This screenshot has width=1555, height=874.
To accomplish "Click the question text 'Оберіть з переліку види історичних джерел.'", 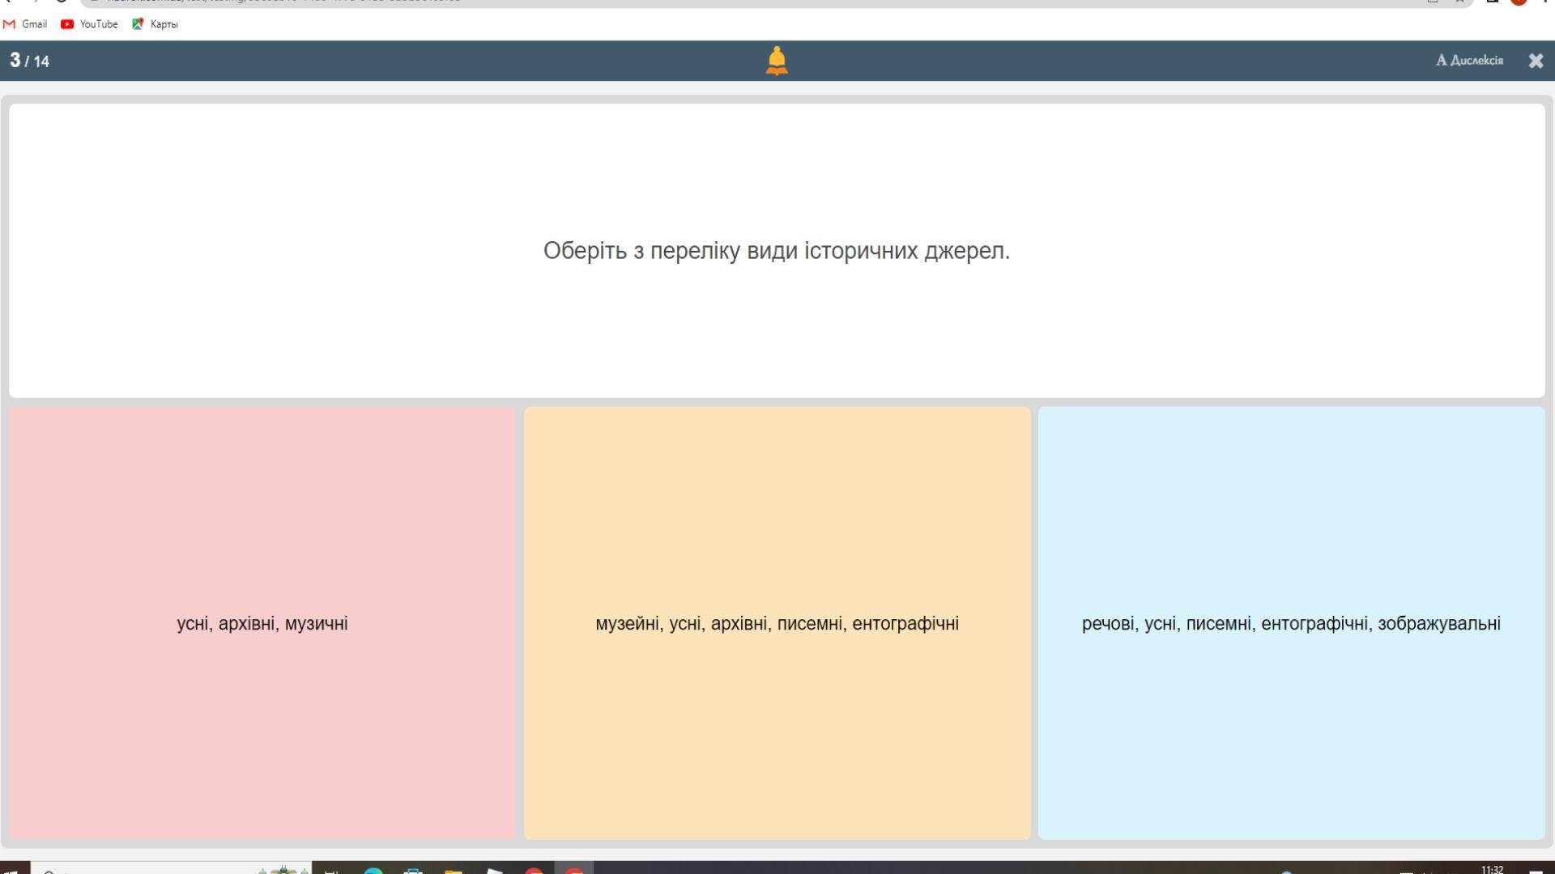I will 777,251.
